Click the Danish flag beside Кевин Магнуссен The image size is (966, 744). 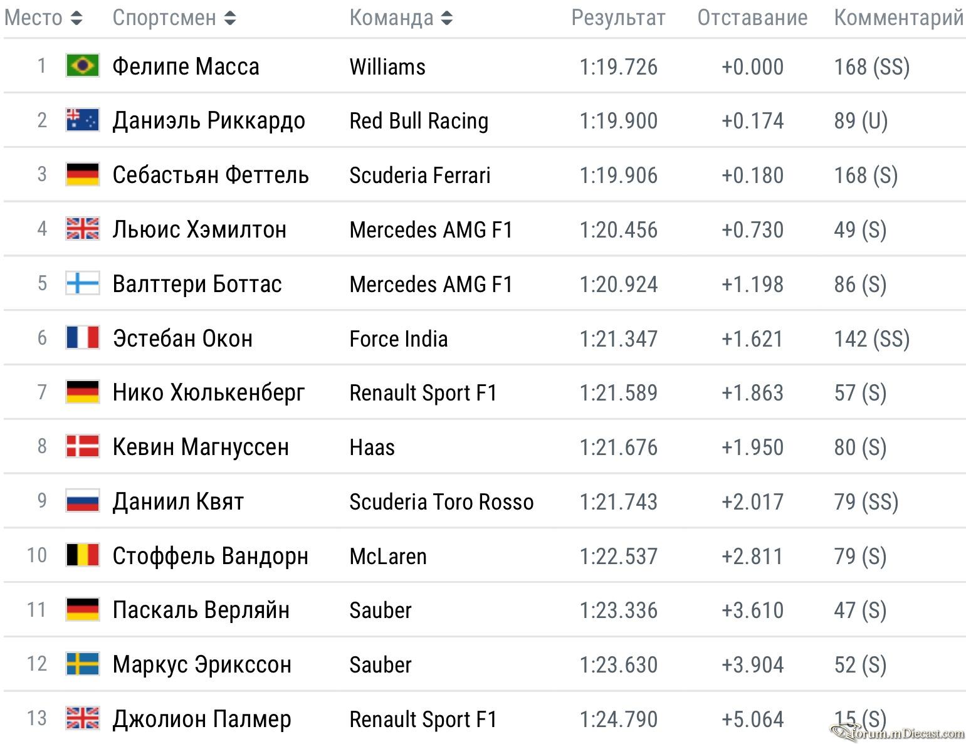pyautogui.click(x=83, y=446)
